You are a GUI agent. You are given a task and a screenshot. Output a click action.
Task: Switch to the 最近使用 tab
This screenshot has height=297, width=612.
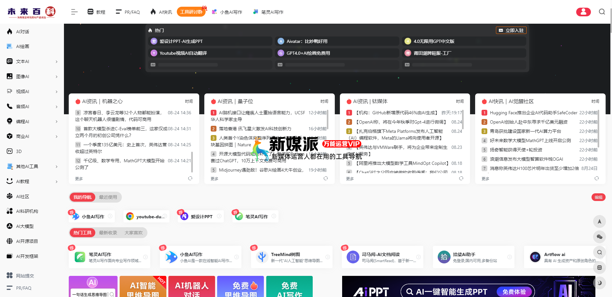tap(108, 197)
